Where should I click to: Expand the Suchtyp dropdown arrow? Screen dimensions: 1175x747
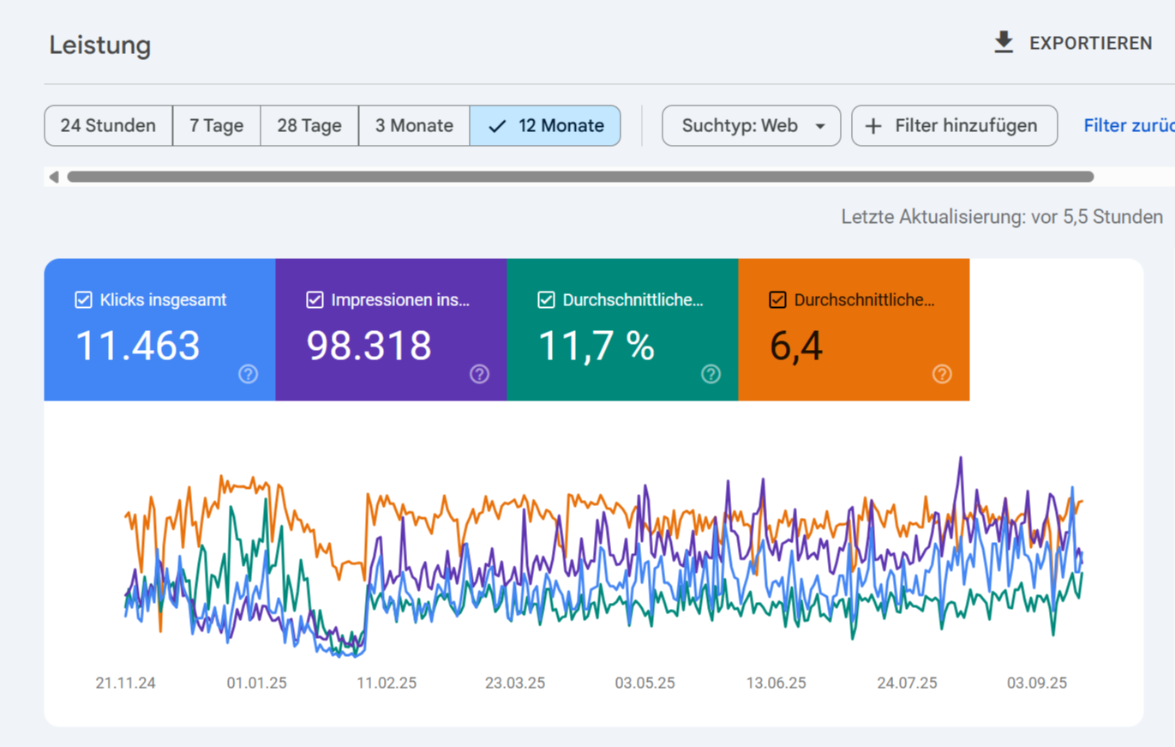(820, 127)
